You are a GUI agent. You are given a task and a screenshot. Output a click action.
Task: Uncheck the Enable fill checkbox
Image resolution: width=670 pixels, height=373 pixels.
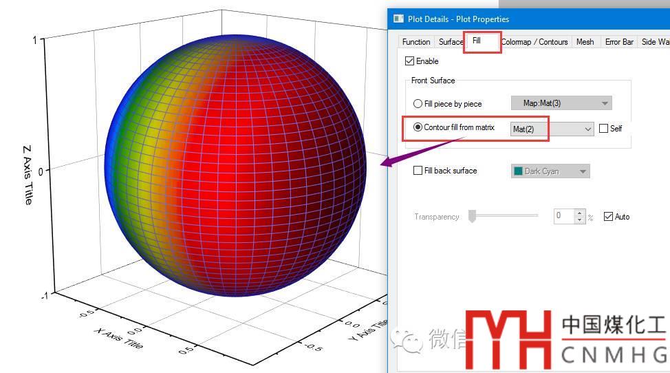[x=410, y=61]
